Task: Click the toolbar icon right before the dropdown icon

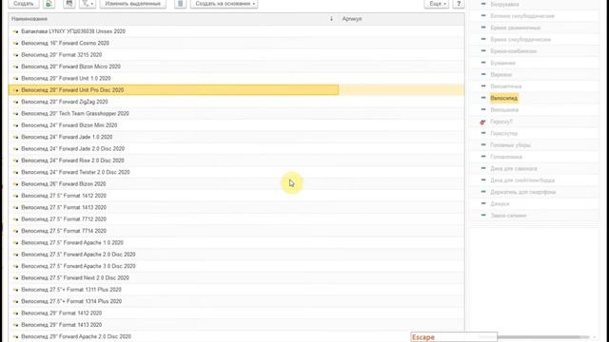Action: (x=69, y=4)
